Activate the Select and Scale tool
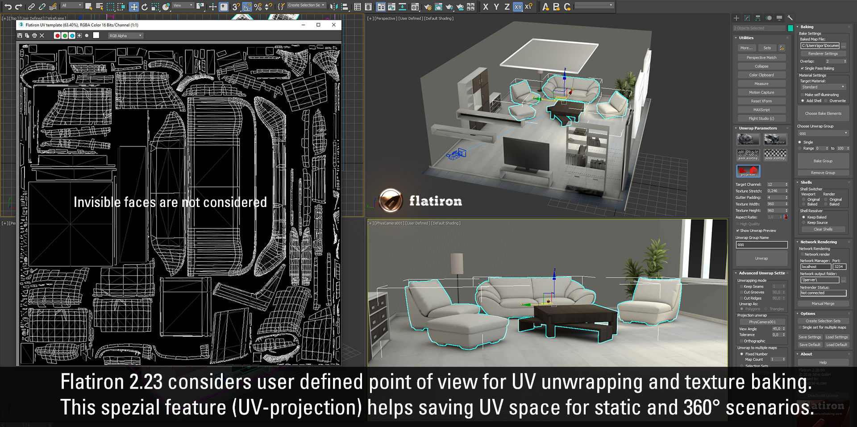Screen dimensions: 857x427 155,7
